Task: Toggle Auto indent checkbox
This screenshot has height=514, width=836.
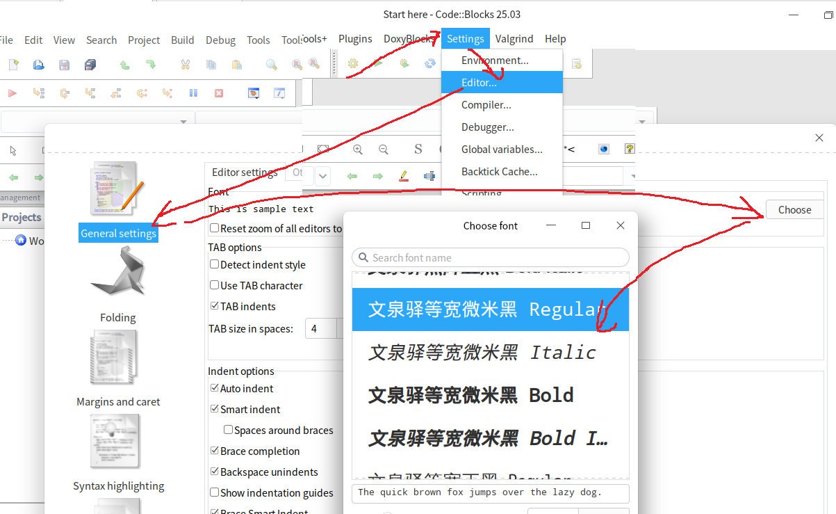Action: 215,388
